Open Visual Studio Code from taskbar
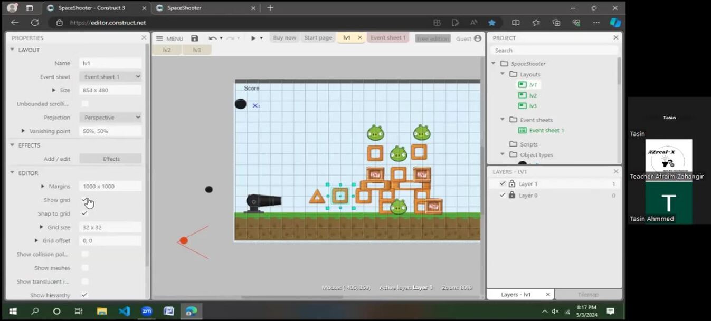 pos(124,311)
